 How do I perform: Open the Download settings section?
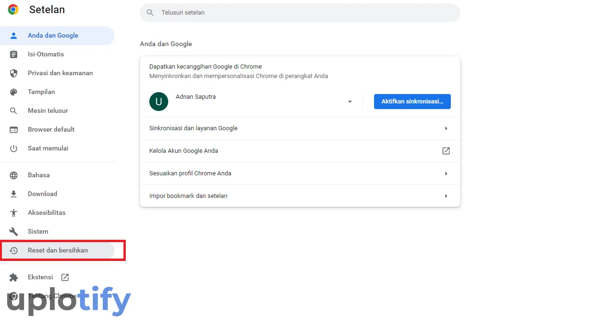tap(57, 194)
